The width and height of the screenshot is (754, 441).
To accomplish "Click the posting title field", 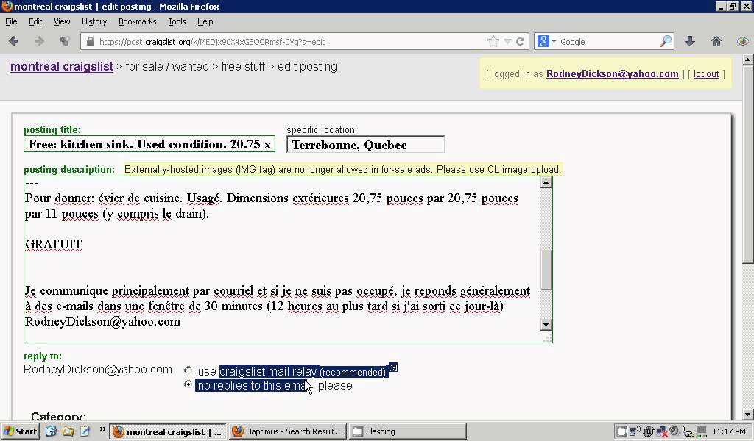I will coord(149,144).
